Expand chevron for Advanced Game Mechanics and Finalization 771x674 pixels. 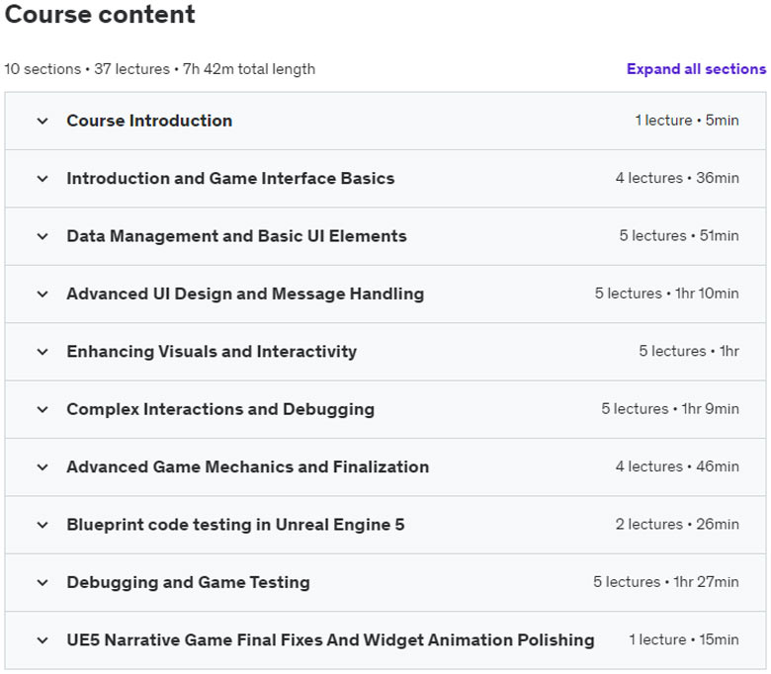click(x=43, y=467)
